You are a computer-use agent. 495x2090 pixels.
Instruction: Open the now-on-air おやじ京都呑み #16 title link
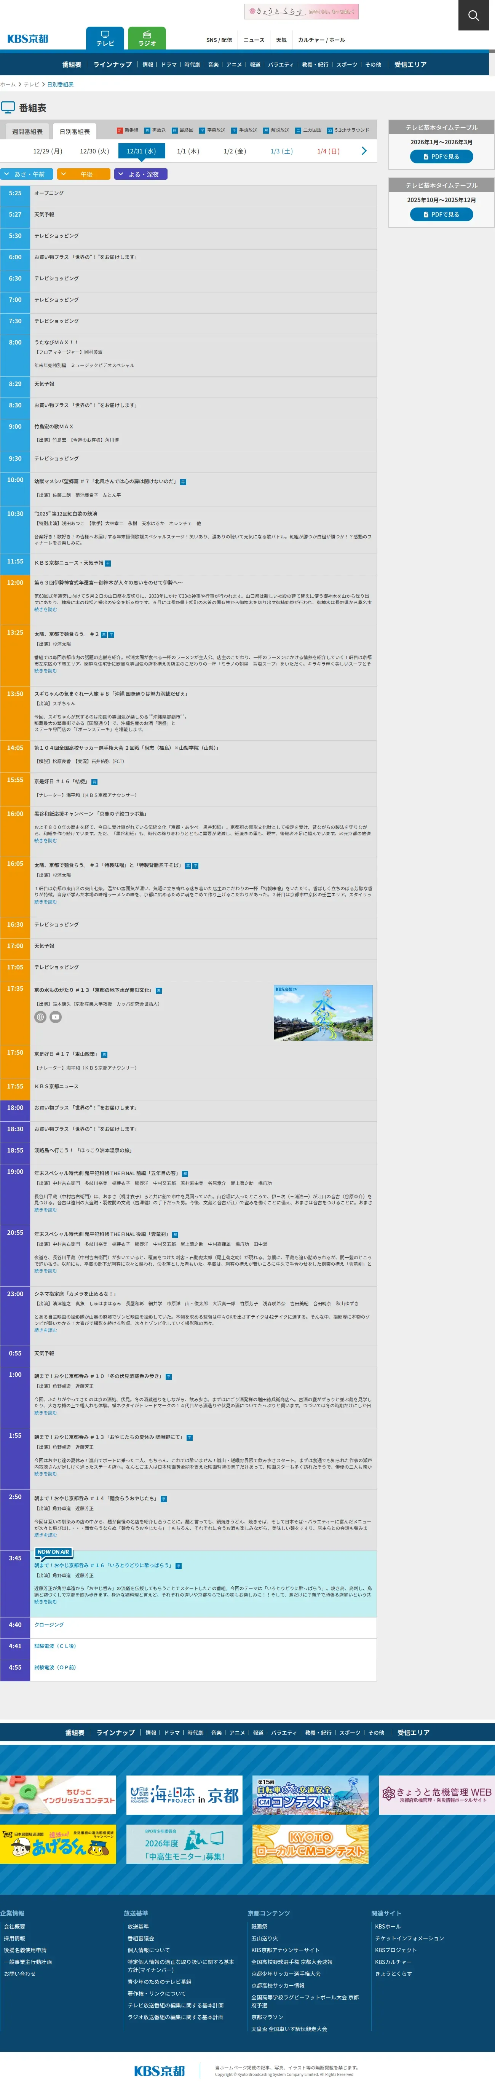pyautogui.click(x=103, y=1565)
